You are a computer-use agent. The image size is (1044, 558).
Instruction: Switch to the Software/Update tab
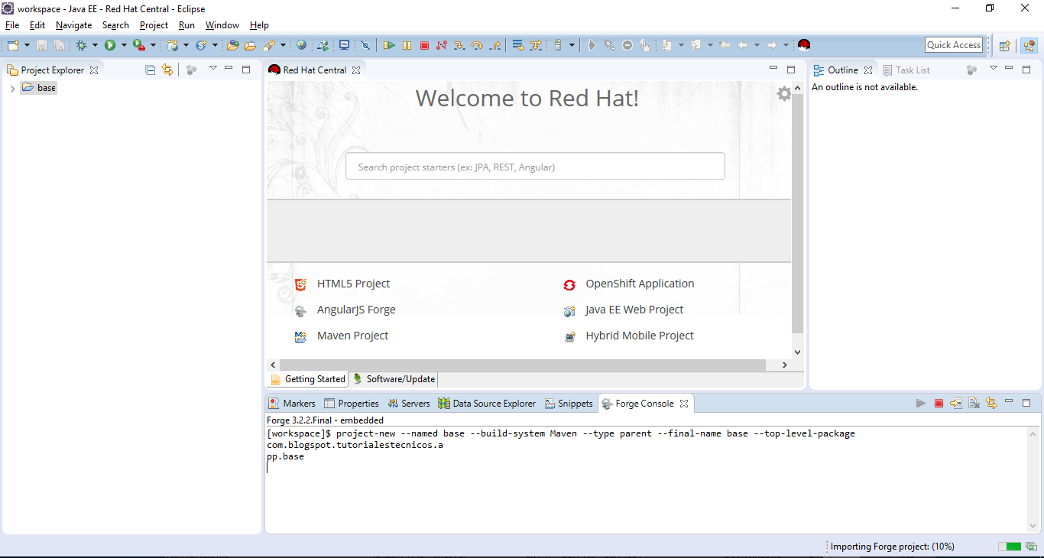click(x=394, y=379)
